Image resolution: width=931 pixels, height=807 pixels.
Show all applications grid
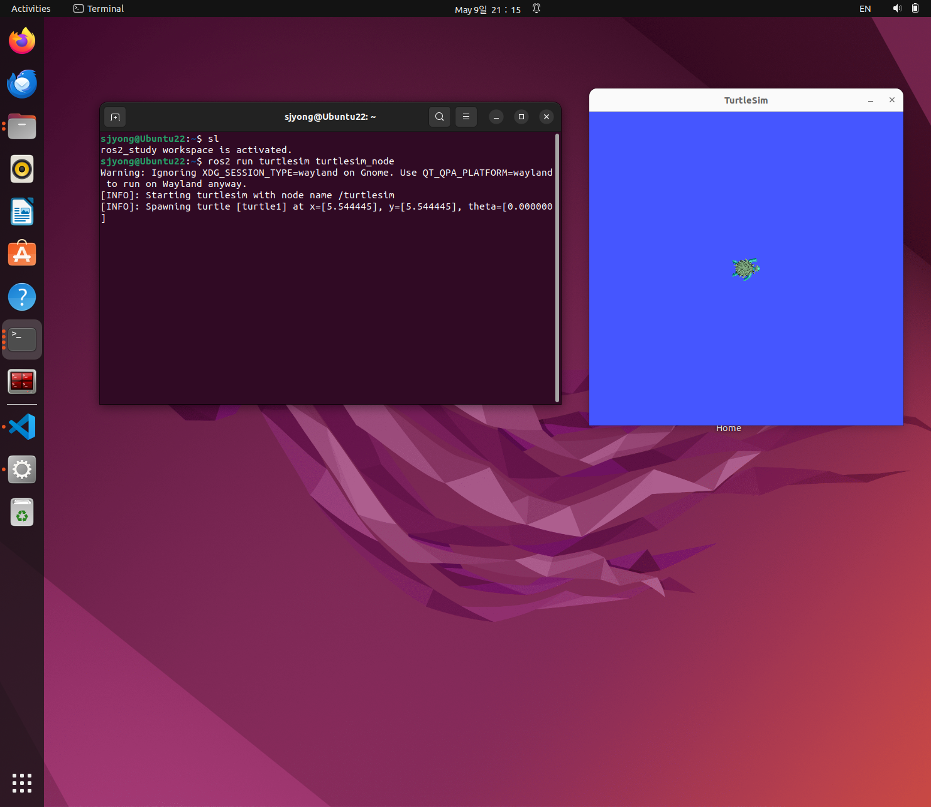[22, 783]
